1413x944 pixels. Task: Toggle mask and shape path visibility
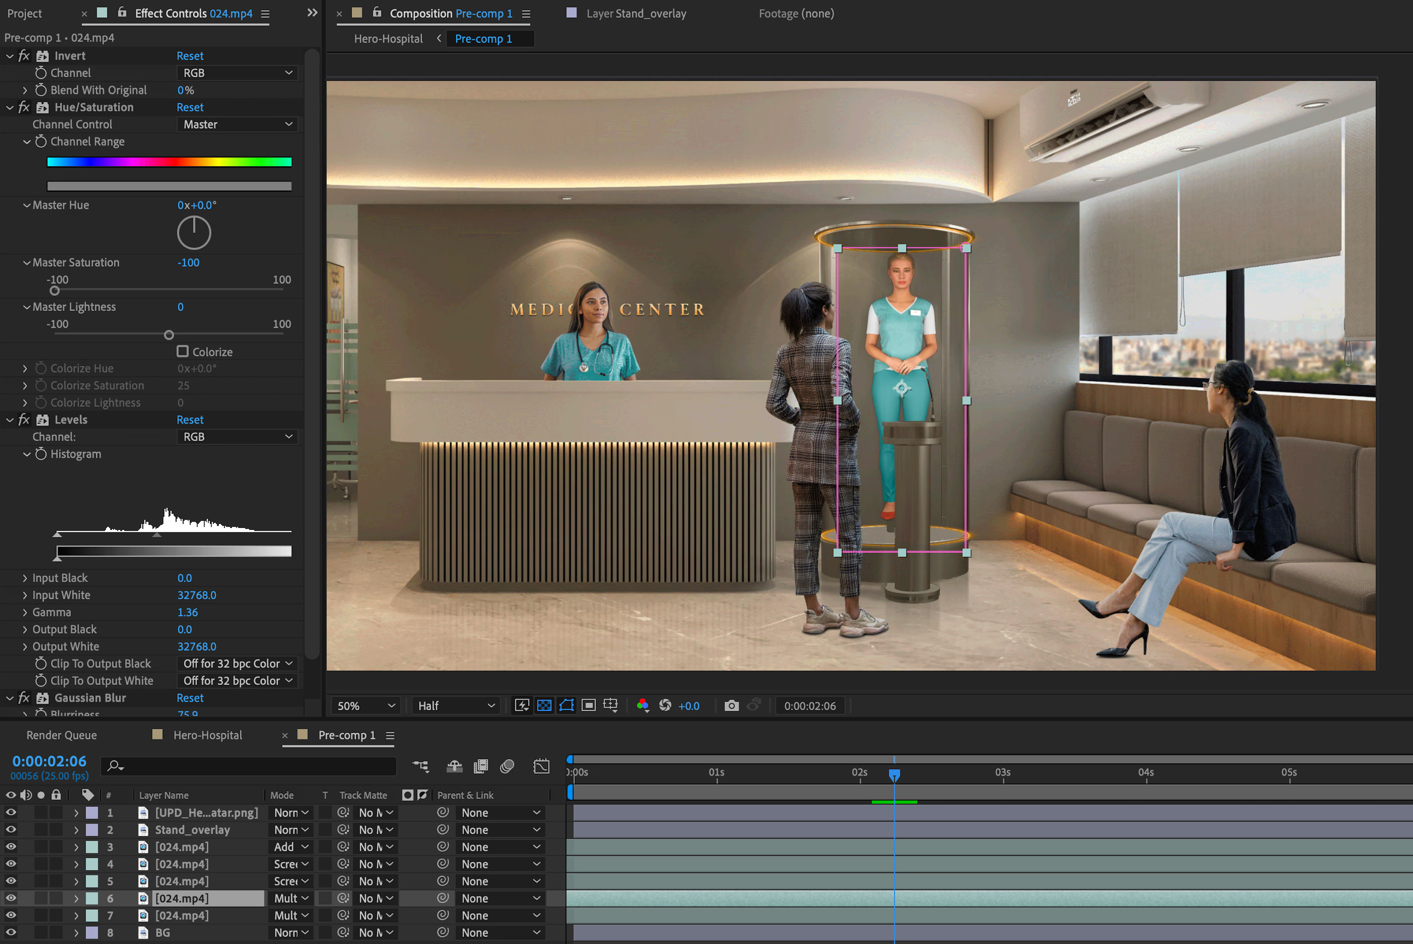(x=566, y=706)
